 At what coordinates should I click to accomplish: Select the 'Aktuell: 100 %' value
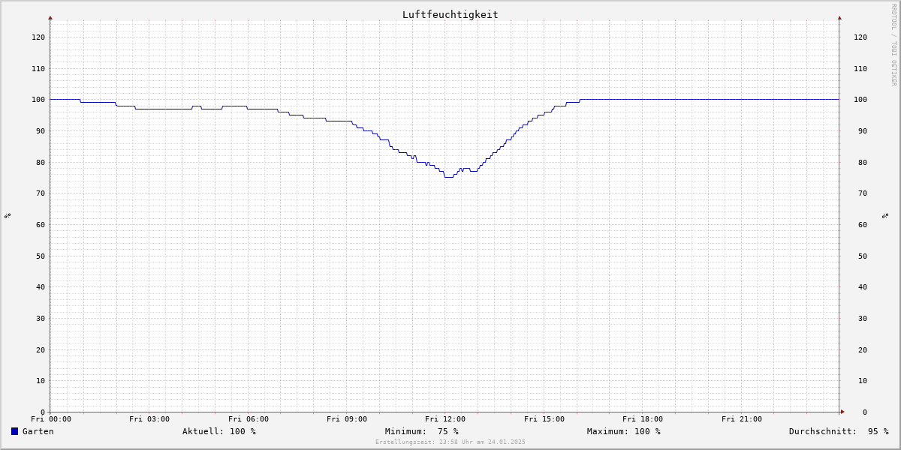click(x=219, y=431)
